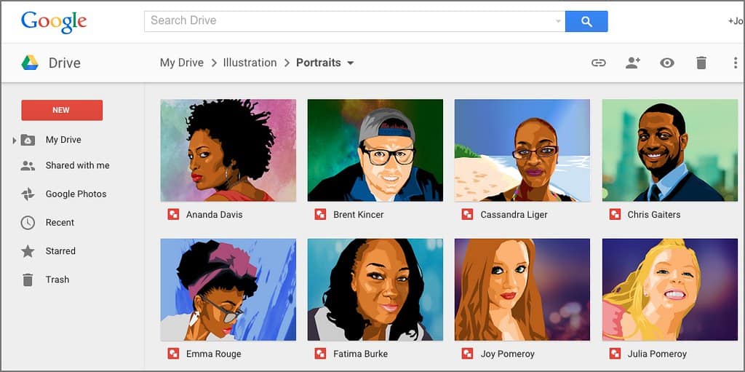This screenshot has height=372, width=745.
Task: Click the trash can icon in toolbar
Action: coord(701,63)
